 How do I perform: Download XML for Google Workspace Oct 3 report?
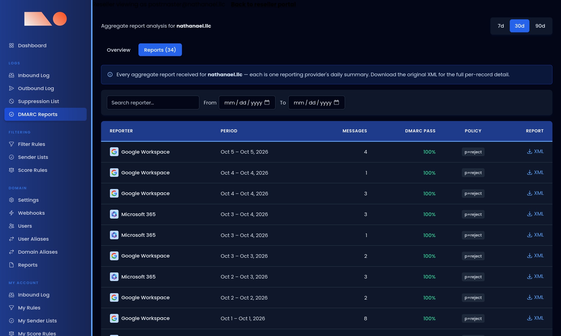click(535, 256)
